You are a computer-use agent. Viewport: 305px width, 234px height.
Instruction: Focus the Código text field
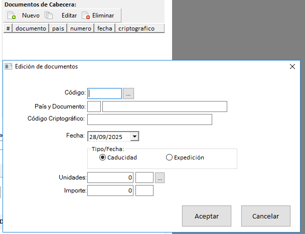[x=105, y=93]
